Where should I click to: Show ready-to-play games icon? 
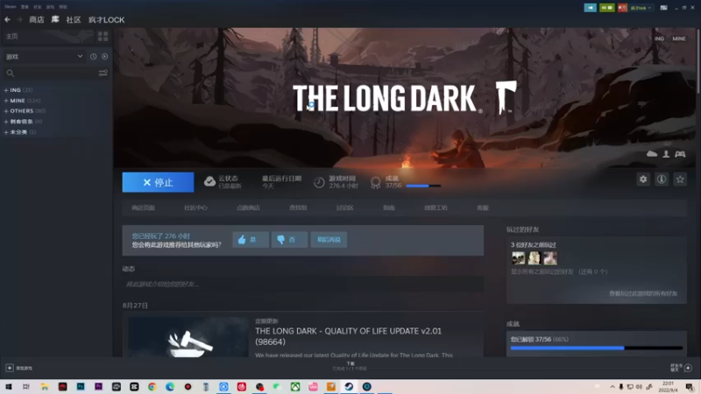(x=104, y=57)
